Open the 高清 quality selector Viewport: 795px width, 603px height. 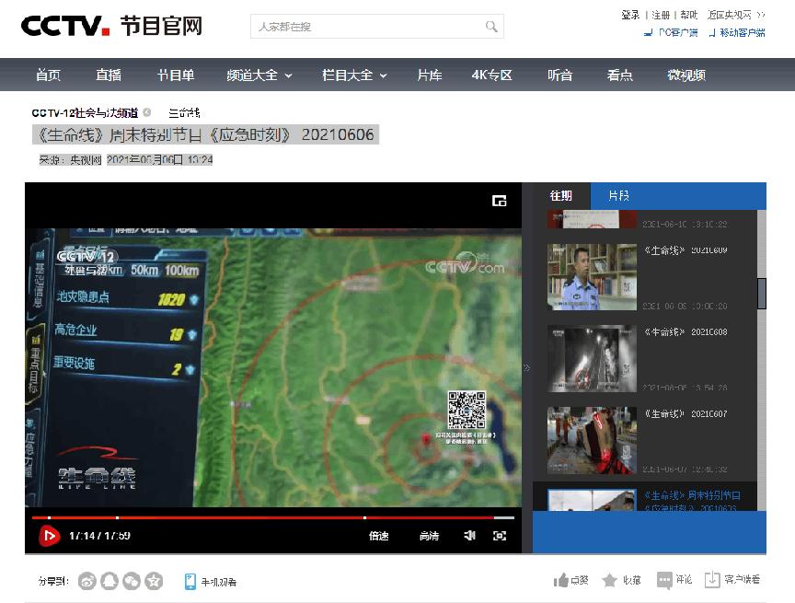pyautogui.click(x=429, y=536)
